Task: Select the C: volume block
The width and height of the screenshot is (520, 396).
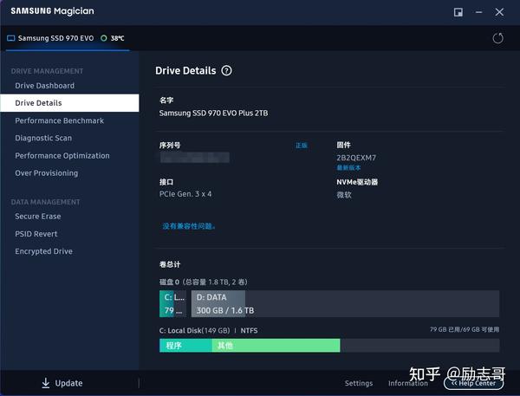Action: [x=172, y=304]
